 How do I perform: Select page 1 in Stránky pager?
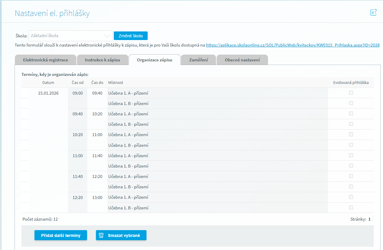click(x=369, y=219)
